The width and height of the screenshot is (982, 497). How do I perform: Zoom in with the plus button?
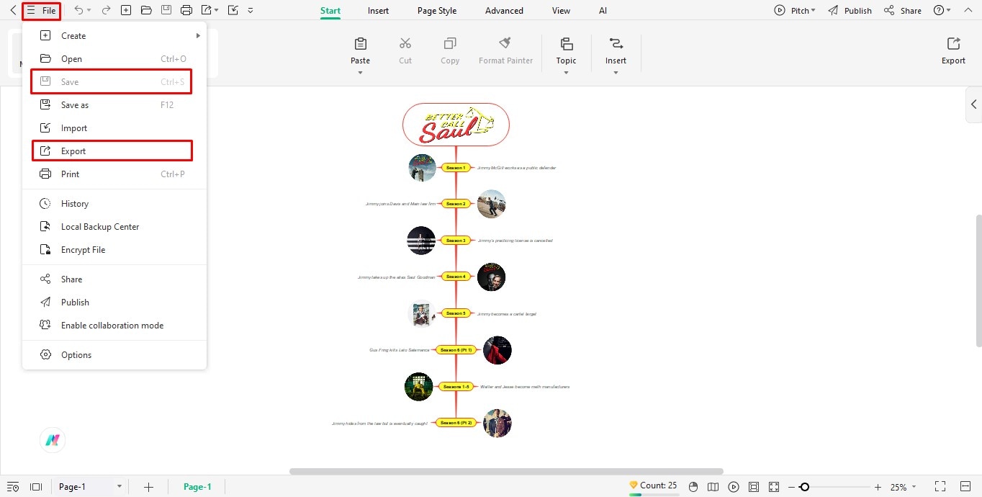tap(878, 487)
